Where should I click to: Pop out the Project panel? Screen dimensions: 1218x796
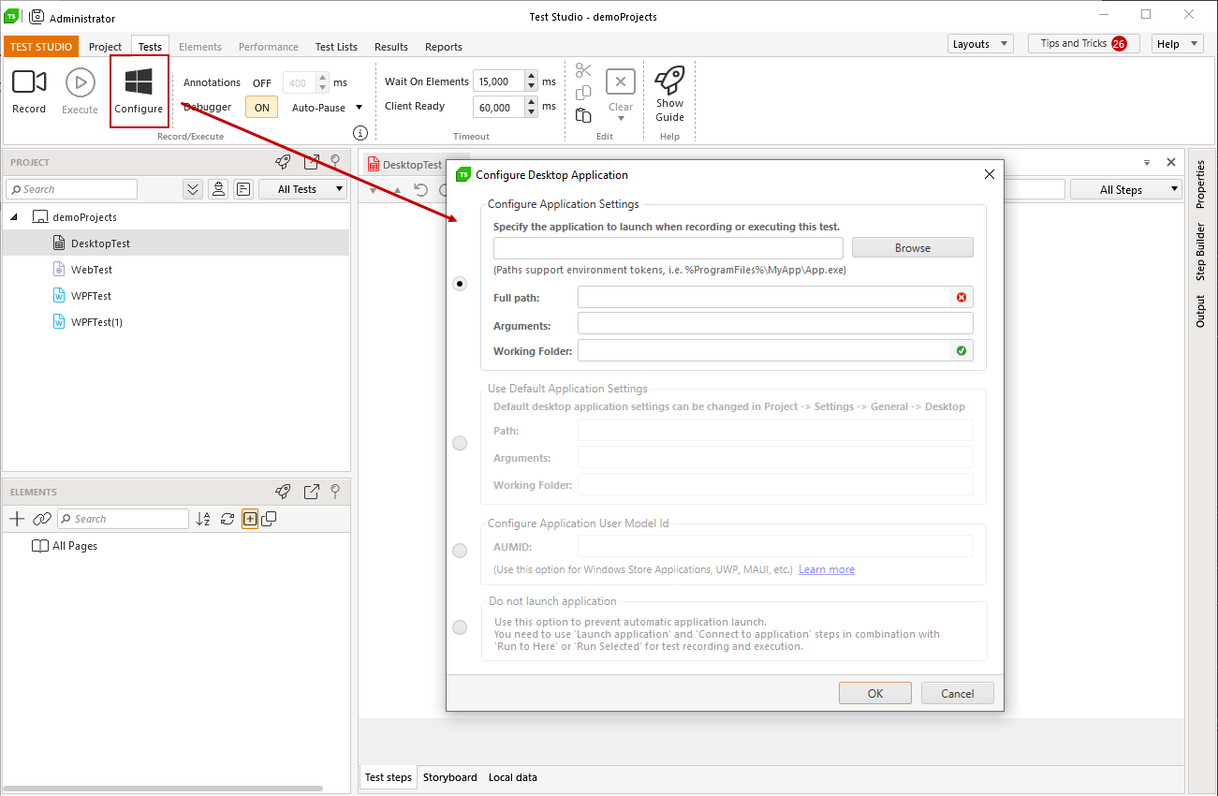coord(312,162)
